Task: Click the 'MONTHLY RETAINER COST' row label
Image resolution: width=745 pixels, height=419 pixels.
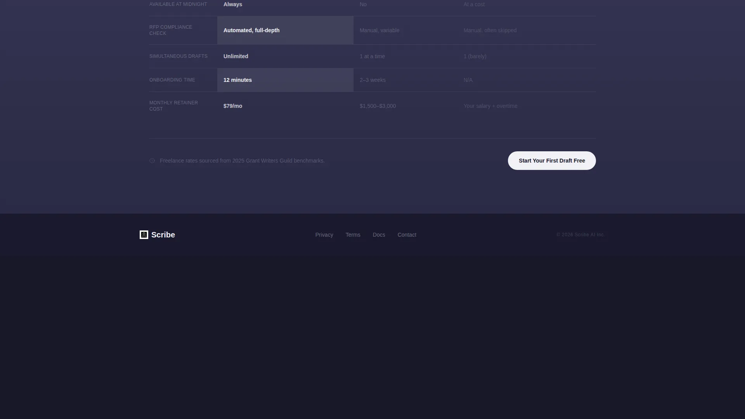Action: click(x=173, y=106)
